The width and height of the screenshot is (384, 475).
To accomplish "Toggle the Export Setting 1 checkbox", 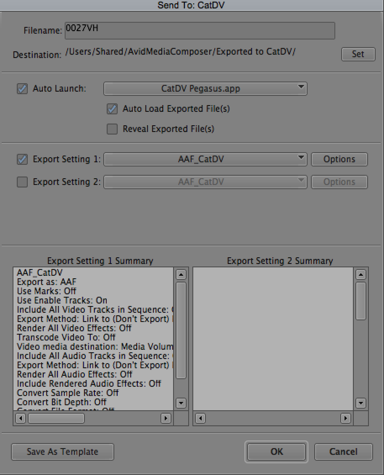I will tap(22, 159).
